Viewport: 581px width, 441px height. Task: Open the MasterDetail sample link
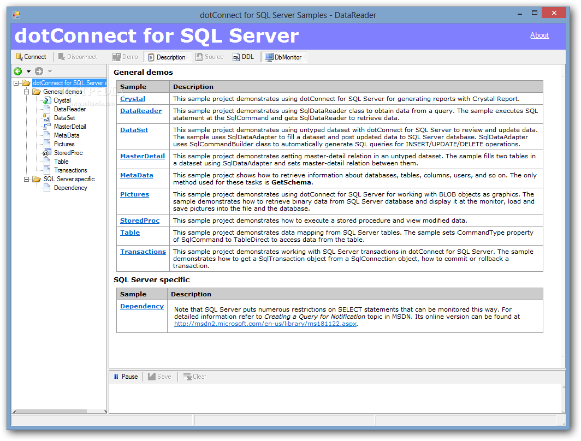point(143,156)
